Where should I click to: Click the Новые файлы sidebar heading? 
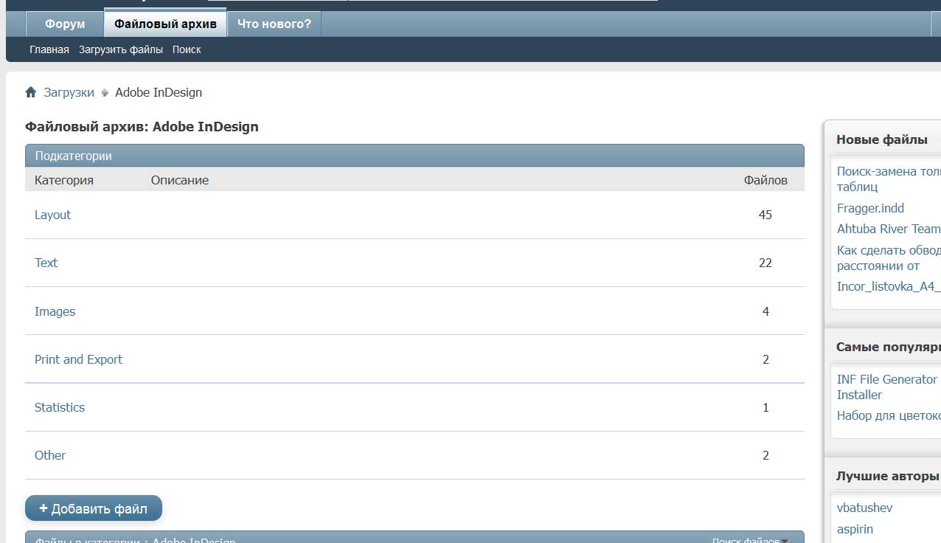882,139
